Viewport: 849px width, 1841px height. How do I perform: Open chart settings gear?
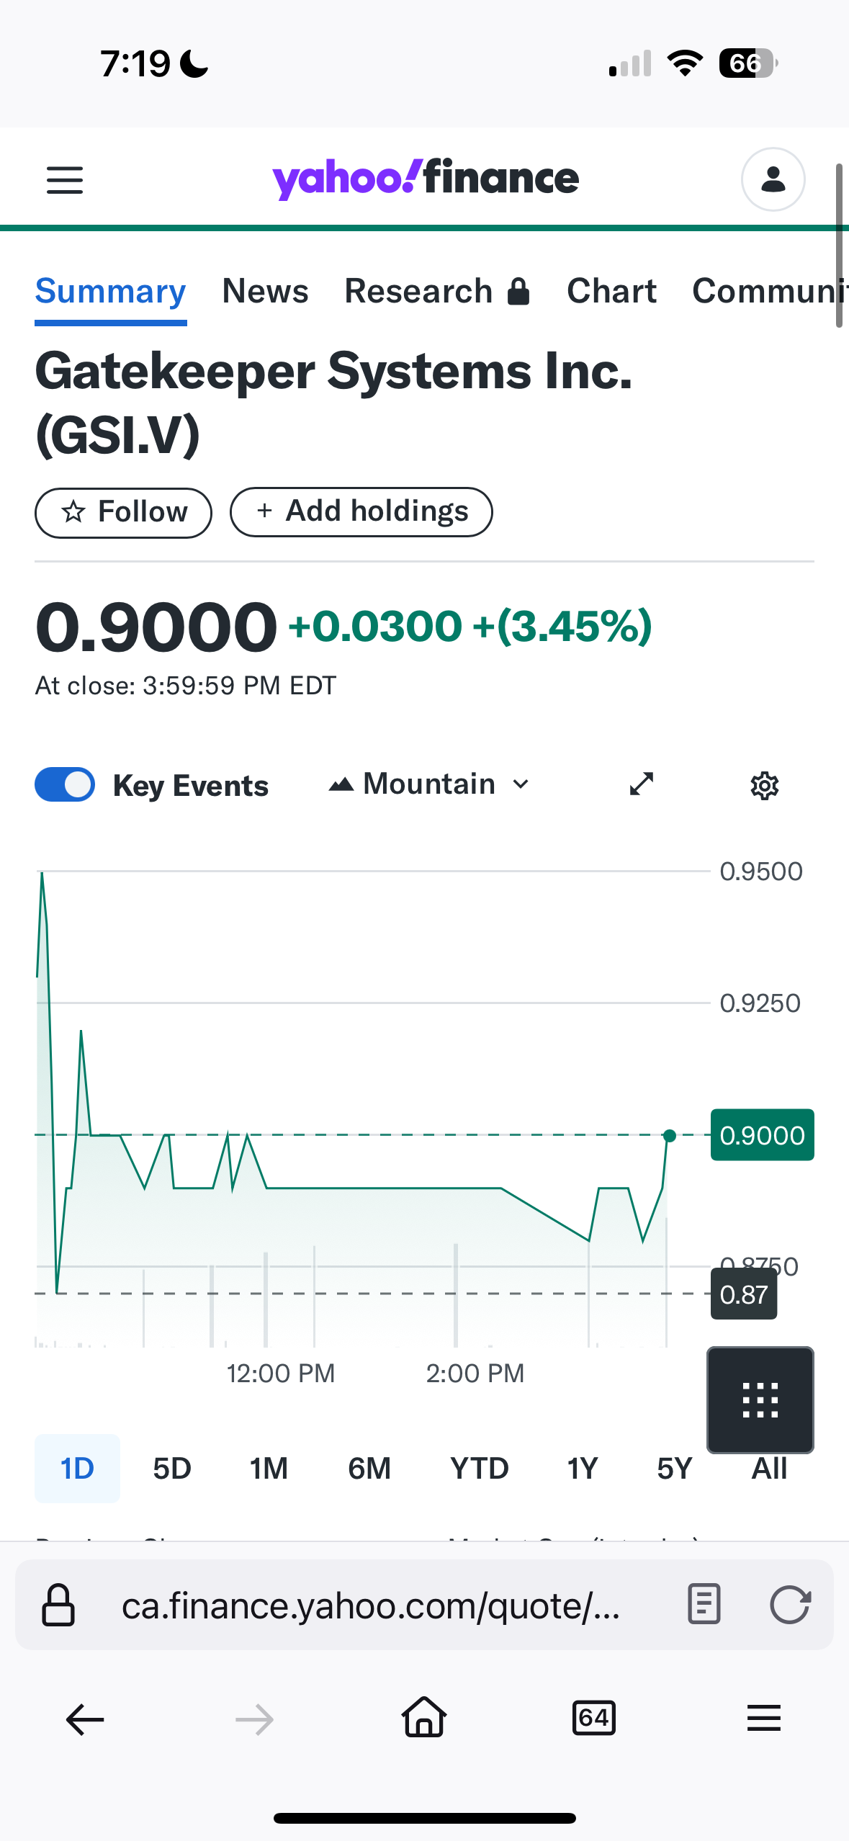tap(764, 786)
